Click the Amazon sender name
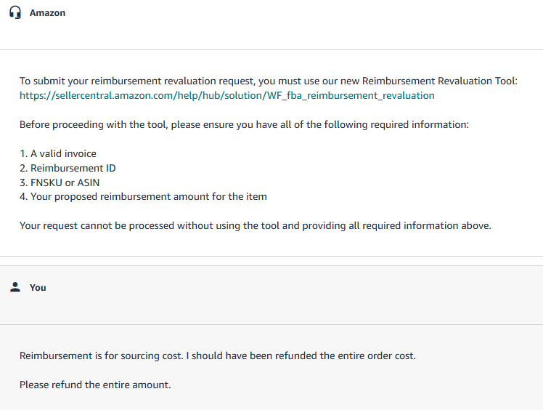The image size is (543, 410). coord(47,13)
